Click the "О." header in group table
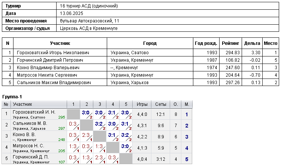The height and width of the screenshot is (166, 281). [176, 104]
